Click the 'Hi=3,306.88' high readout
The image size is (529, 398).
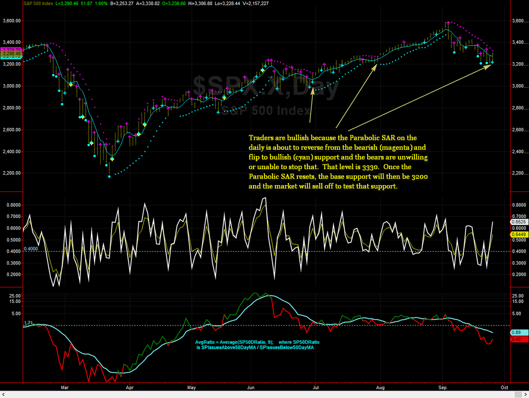click(200, 3)
